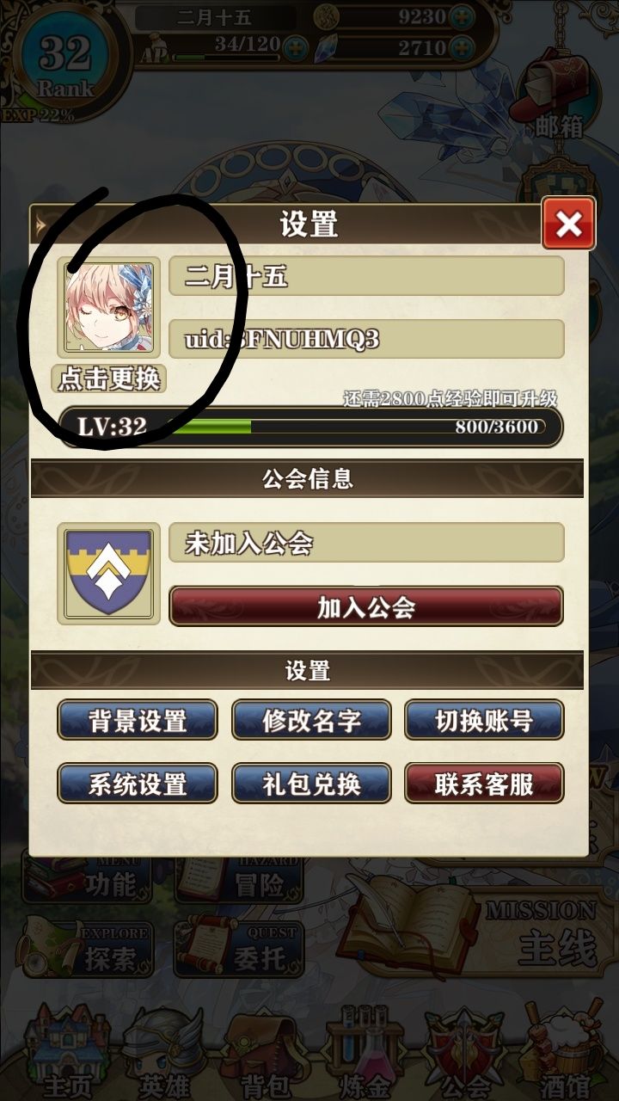
Task: Select 切换账号 switch account
Action: coord(484,720)
